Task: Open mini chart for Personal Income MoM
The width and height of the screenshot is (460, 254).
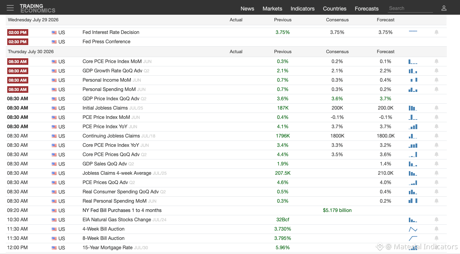Action: [x=414, y=80]
